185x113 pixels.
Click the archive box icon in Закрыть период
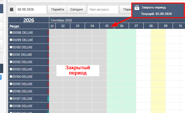(x=137, y=8)
